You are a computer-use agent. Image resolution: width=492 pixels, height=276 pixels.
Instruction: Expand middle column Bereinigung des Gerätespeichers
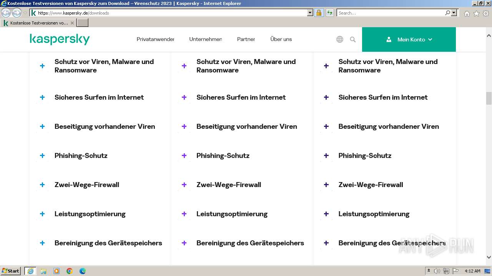pyautogui.click(x=184, y=243)
